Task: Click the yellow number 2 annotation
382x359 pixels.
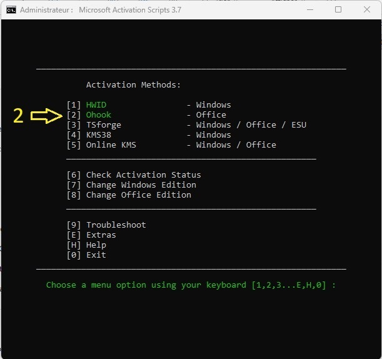Action: pos(19,116)
